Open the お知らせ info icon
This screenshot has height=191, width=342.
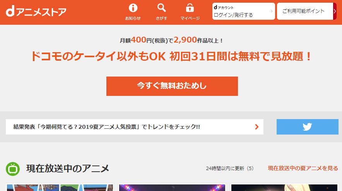coord(133,8)
